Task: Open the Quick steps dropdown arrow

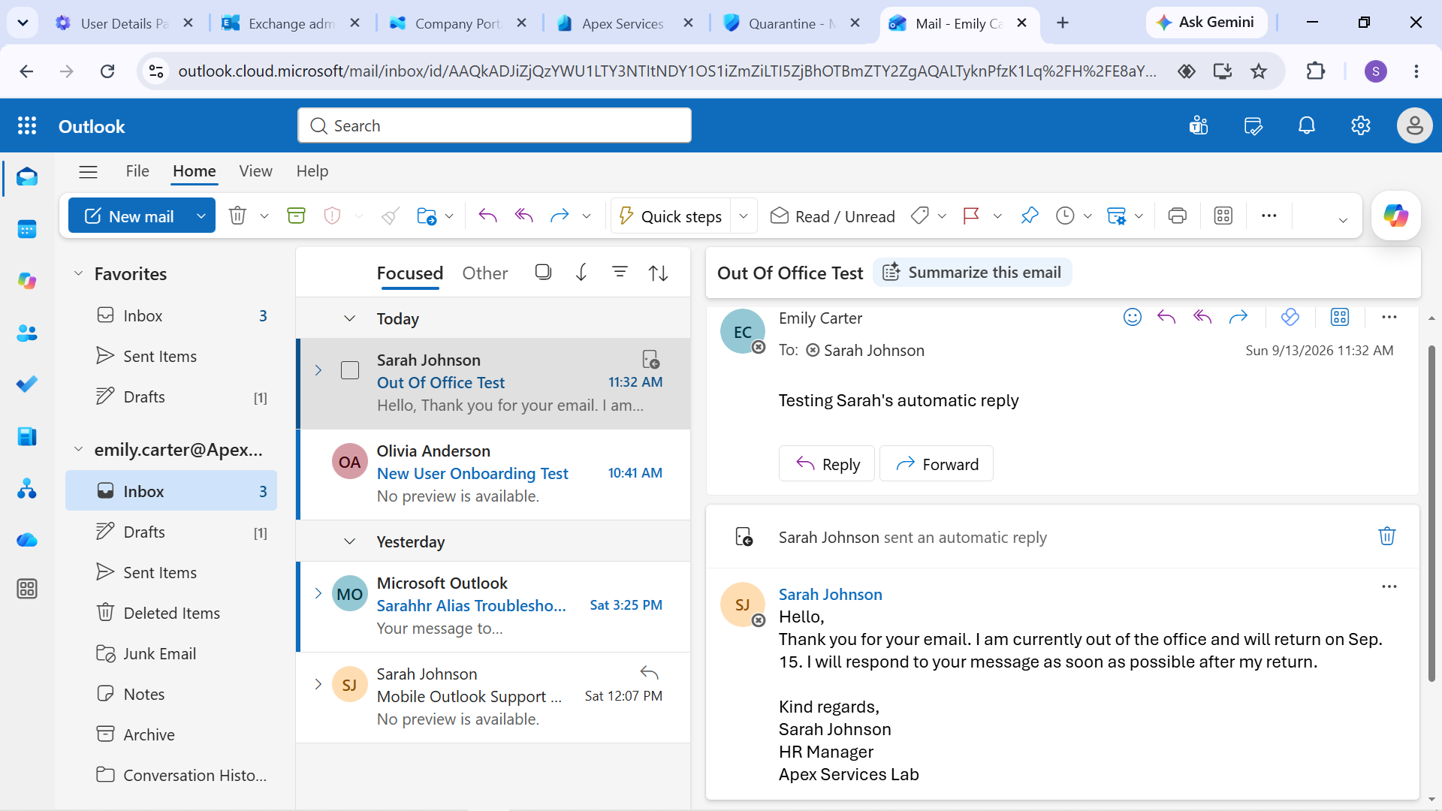Action: click(744, 216)
